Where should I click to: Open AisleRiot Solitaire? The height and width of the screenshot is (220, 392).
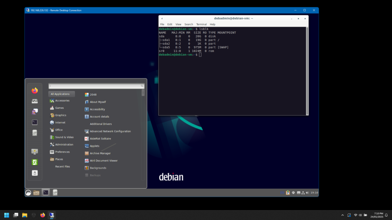tap(101, 138)
